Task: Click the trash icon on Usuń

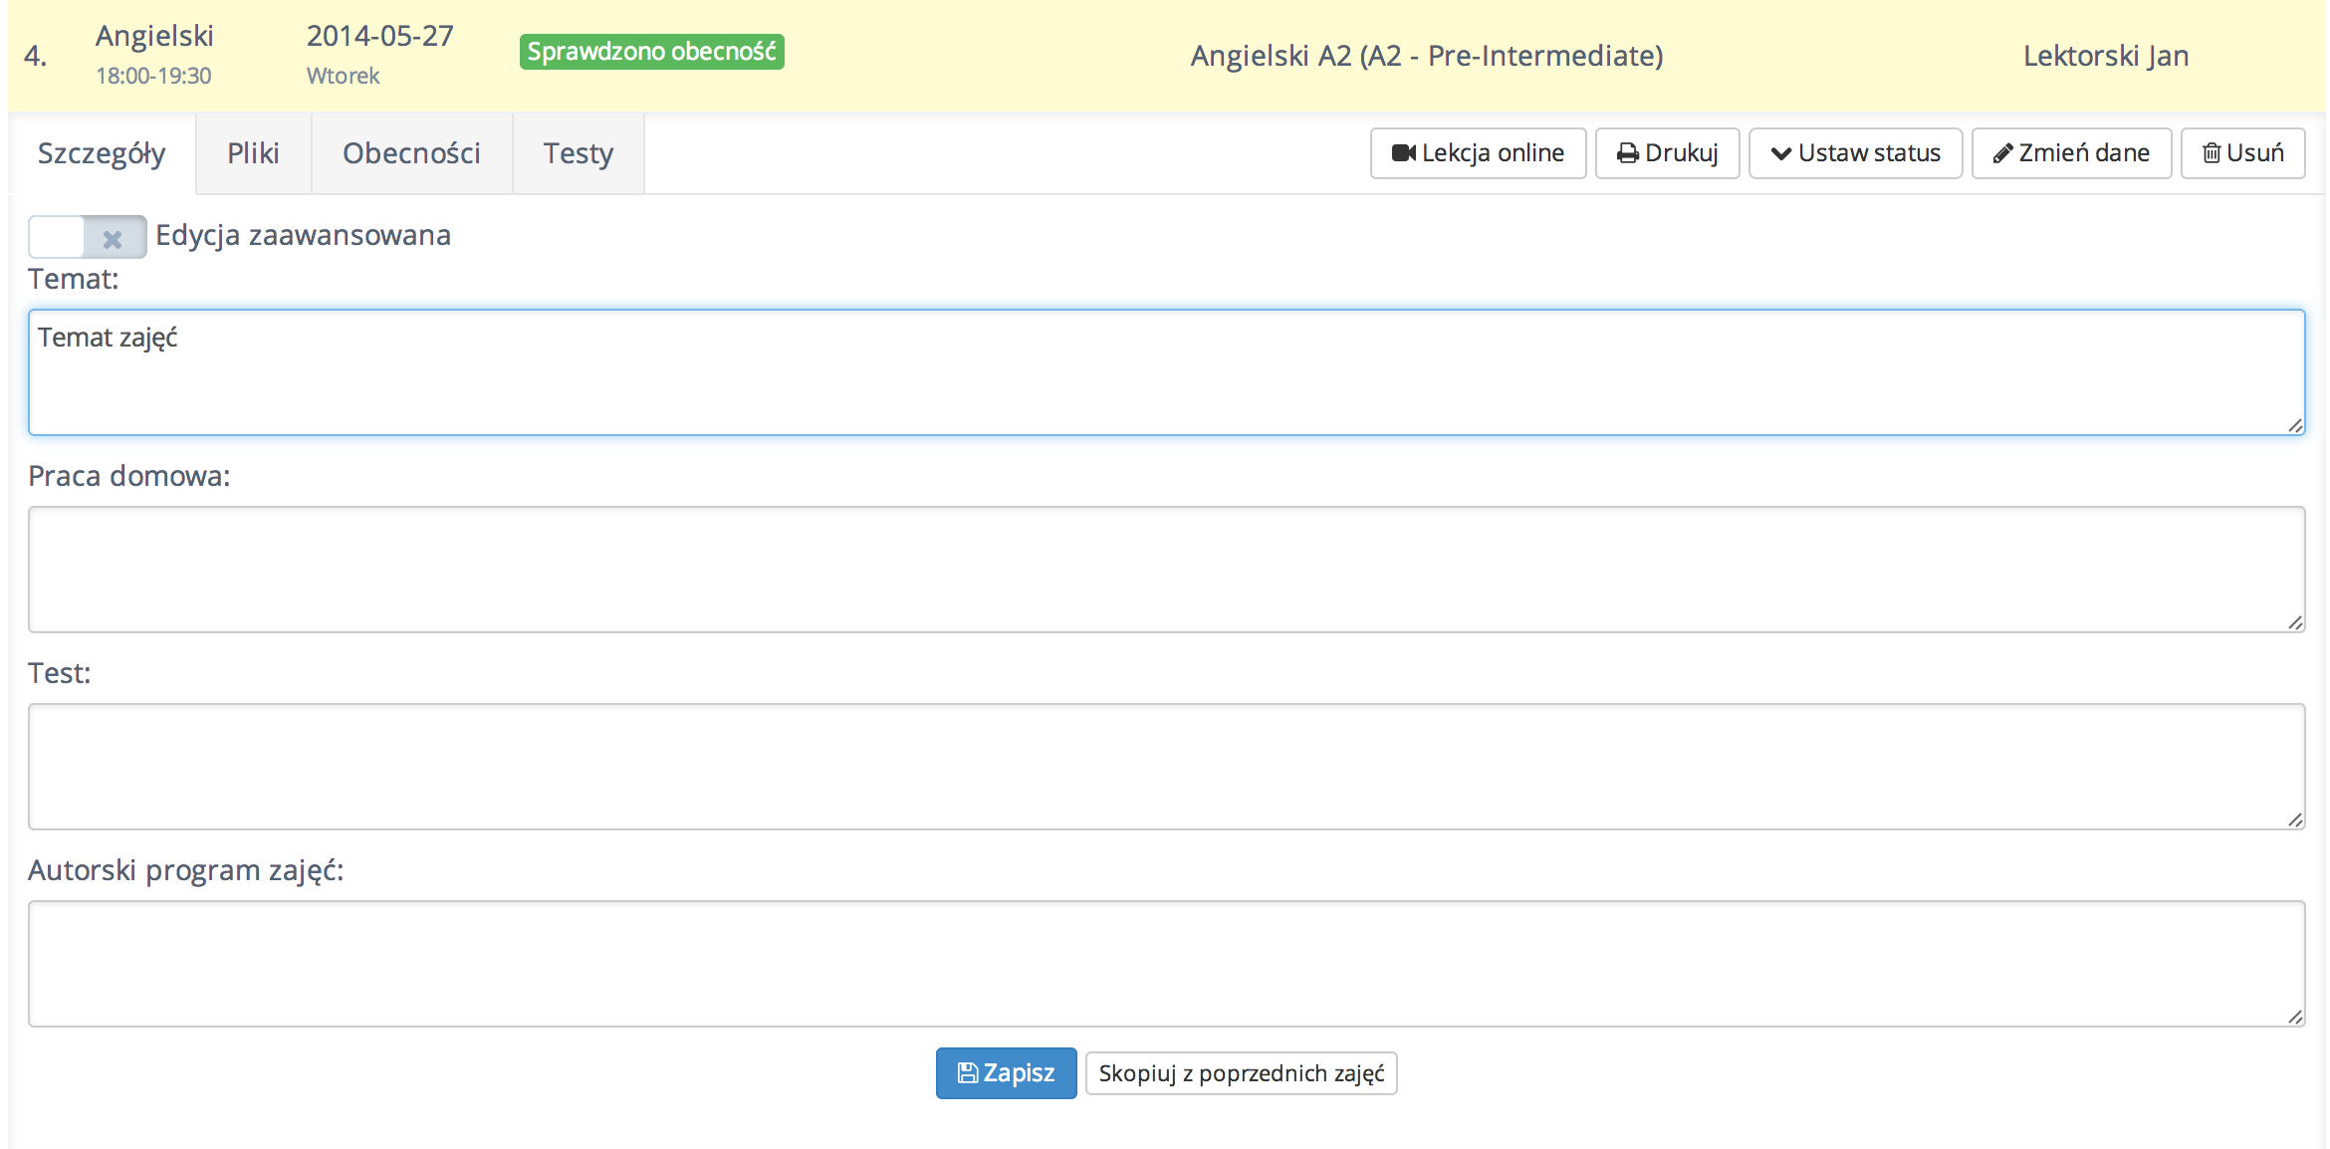Action: [2212, 153]
